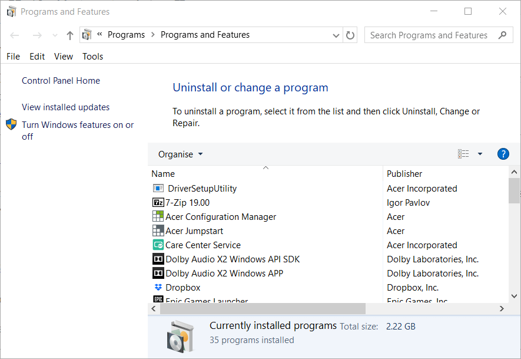Viewport: 521px width, 359px height.
Task: Click the Dolby Audio X2 Windows APP icon
Action: tap(158, 274)
